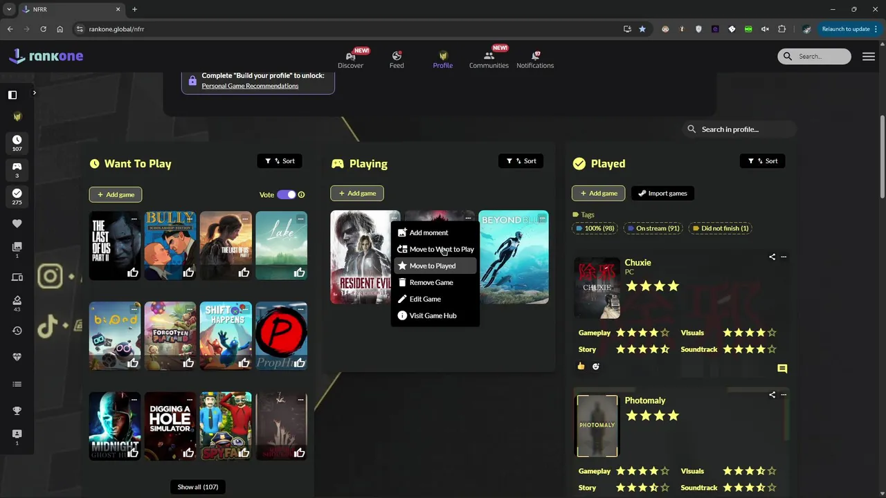The height and width of the screenshot is (498, 886).
Task: Click Add game in Playing column
Action: coord(357,193)
